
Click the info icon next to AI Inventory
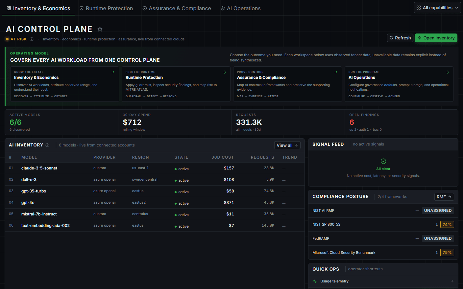[x=47, y=145]
